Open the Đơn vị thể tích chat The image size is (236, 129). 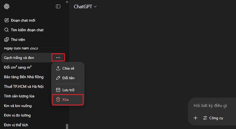tap(16, 125)
